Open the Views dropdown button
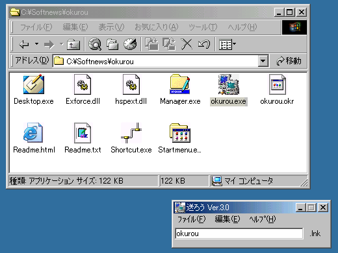Screen dimensions: 338x253 227,44
